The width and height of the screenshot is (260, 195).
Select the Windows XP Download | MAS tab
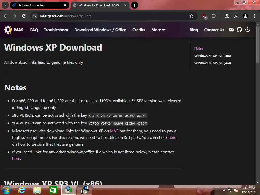(x=100, y=5)
